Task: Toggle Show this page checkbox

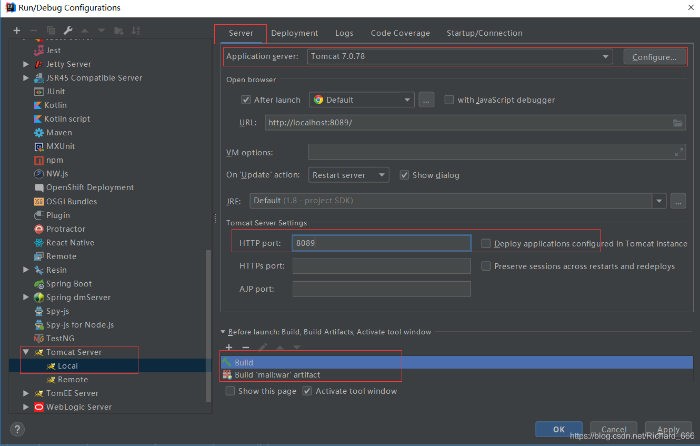Action: [x=230, y=391]
